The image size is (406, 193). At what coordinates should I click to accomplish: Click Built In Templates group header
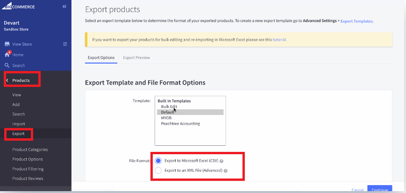174,101
